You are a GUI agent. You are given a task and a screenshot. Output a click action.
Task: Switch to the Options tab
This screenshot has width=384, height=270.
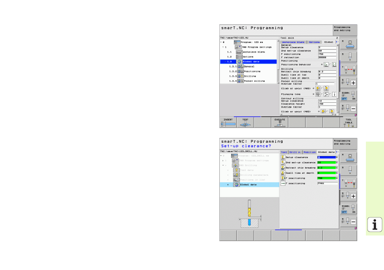[x=314, y=42]
